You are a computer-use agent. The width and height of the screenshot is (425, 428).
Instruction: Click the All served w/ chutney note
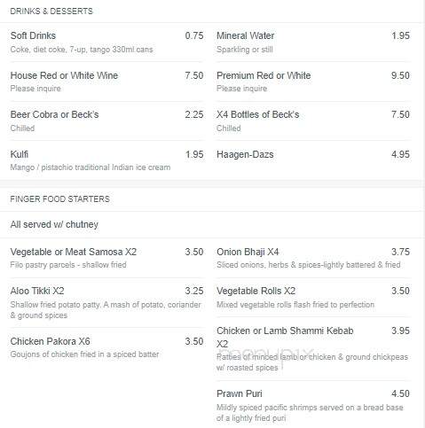(x=54, y=224)
